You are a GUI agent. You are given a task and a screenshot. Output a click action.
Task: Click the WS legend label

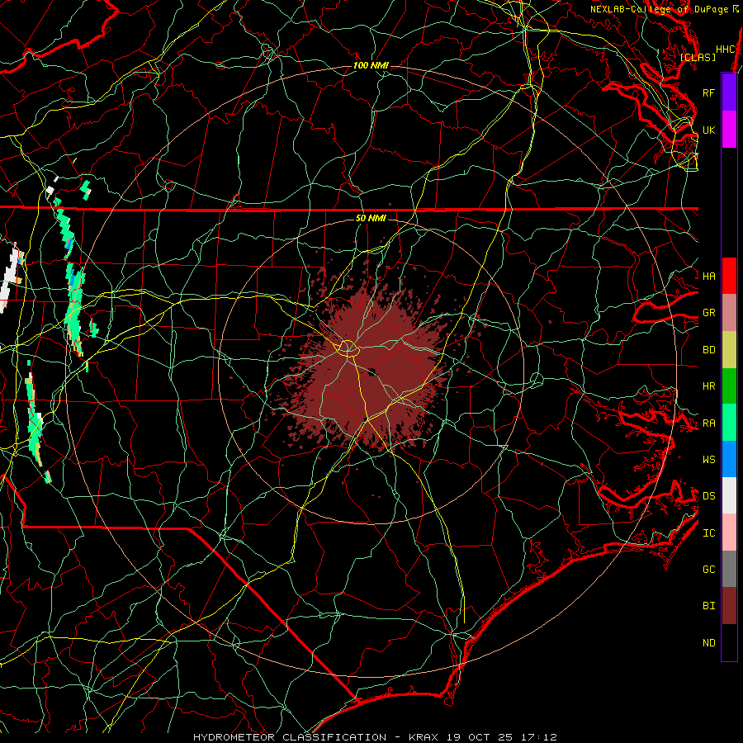708,460
